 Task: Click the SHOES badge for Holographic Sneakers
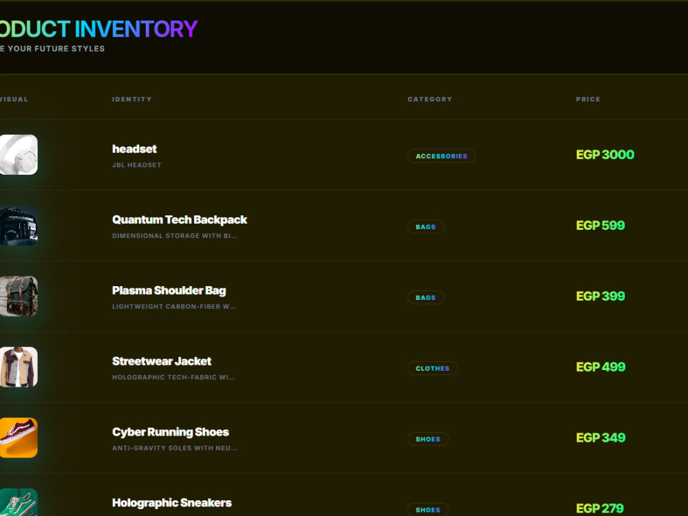coord(428,509)
